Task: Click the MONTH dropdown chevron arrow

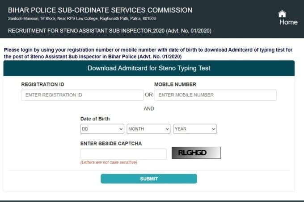Action: 167,129
